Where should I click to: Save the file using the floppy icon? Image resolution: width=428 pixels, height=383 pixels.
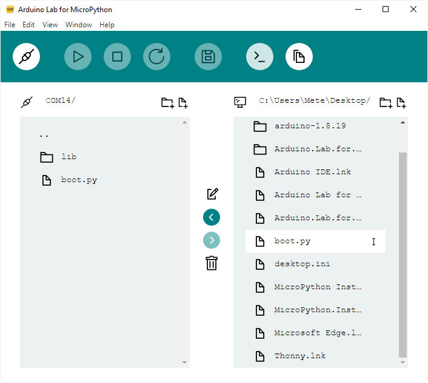208,57
